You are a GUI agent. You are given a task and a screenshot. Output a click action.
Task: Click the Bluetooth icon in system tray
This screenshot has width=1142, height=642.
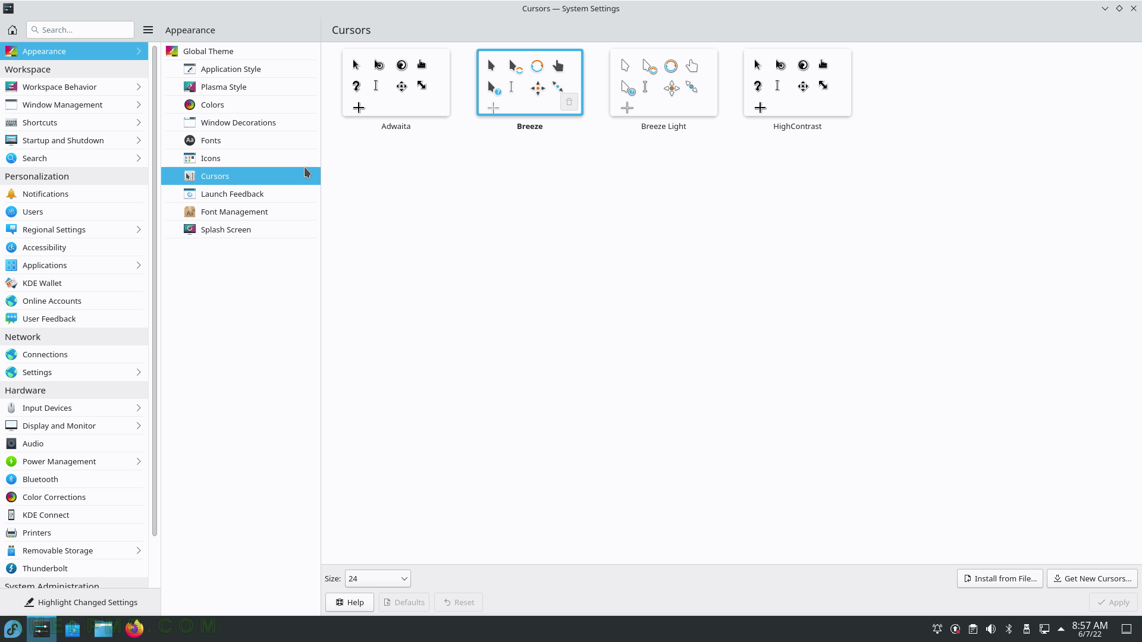pos(1009,629)
